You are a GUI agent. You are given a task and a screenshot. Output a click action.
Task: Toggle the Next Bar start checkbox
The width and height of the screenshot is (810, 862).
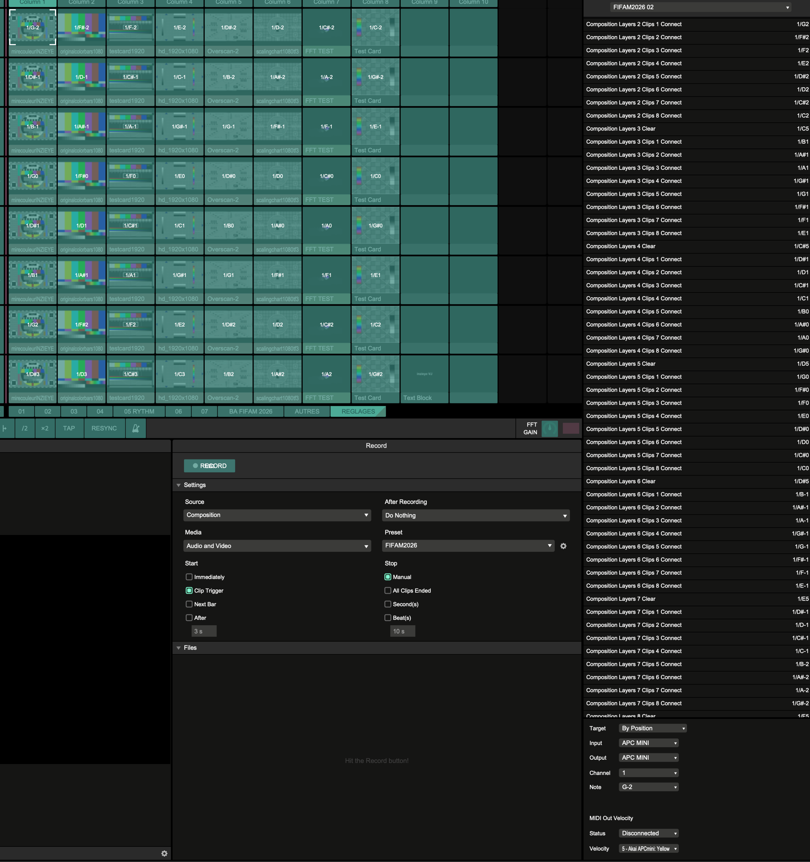[x=189, y=604]
